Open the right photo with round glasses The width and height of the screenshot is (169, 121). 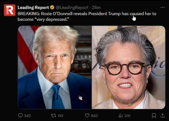[128, 67]
